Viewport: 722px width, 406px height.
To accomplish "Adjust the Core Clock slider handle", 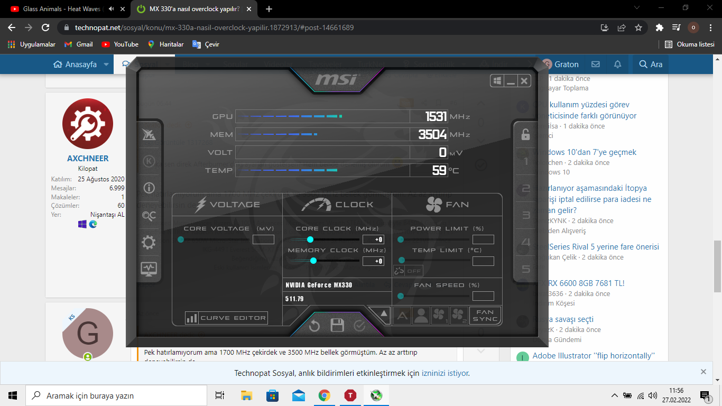I will 310,239.
